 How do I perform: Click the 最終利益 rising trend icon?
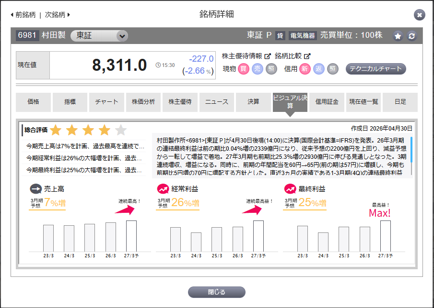pyautogui.click(x=290, y=189)
